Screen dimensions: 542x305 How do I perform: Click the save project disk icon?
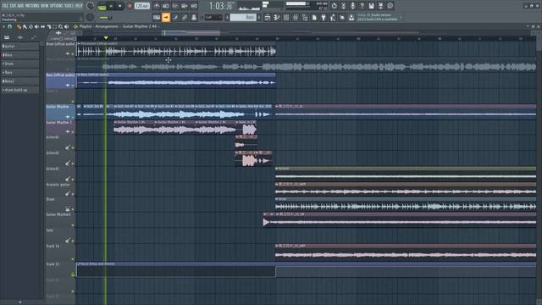(371, 6)
